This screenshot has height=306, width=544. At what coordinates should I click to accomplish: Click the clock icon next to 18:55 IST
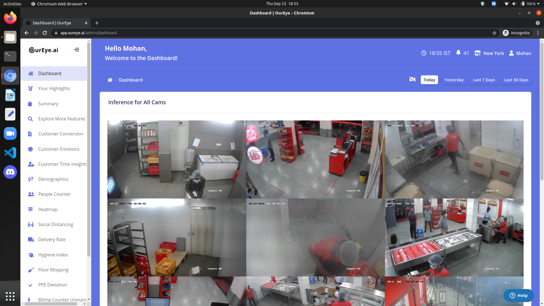click(424, 53)
